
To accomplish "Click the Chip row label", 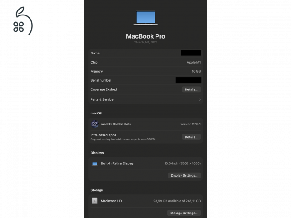I will point(94,62).
